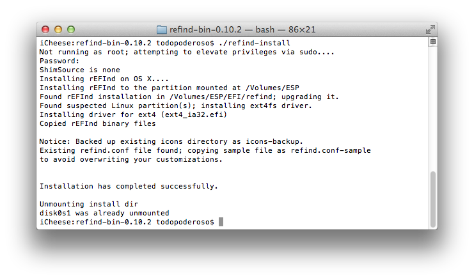Viewport: 474px width, 280px height.
Task: Click the vertical scrollbar thumb
Action: (x=433, y=199)
